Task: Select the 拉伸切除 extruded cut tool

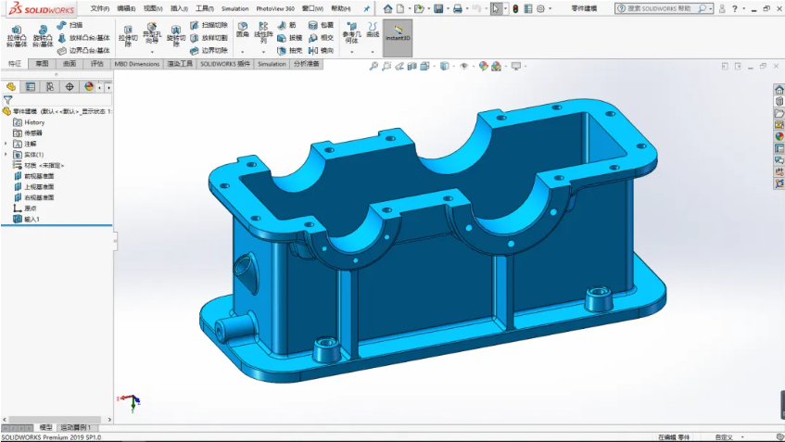Action: 128,37
